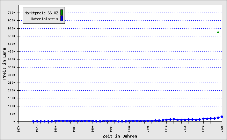Click the blue data point at year 2012
Image resolution: width=227 pixels, height=140 pixels.
(174, 119)
